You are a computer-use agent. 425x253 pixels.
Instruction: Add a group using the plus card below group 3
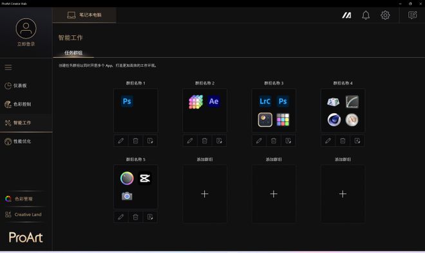point(274,194)
